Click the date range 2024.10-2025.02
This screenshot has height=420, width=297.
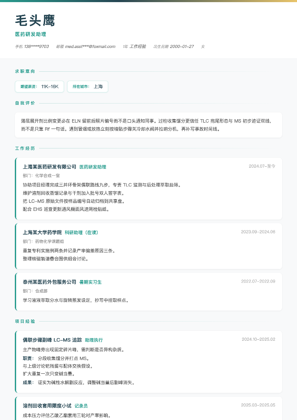[x=258, y=339]
